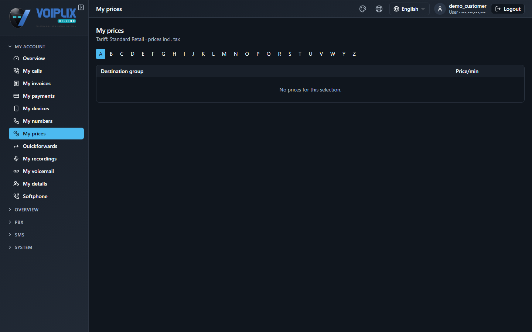The height and width of the screenshot is (332, 532).
Task: Click the My voicemail icon
Action: [x=16, y=171]
